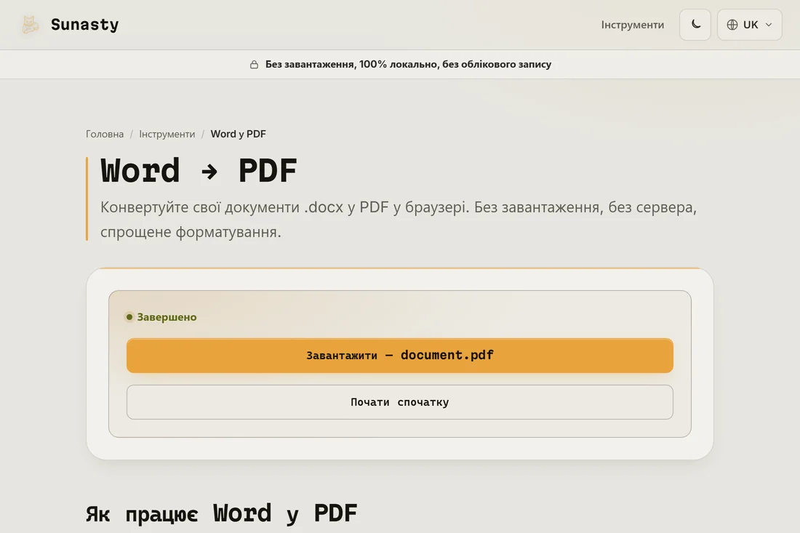Download document.pdf with the orange button

(x=400, y=356)
